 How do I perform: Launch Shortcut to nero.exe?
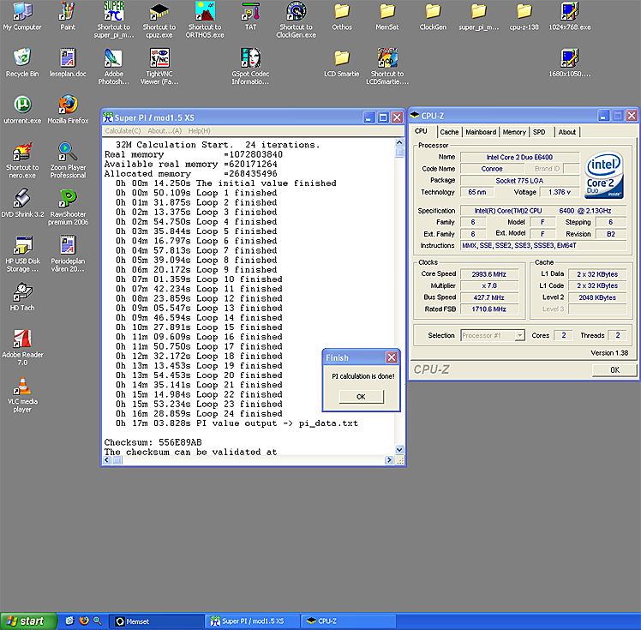(x=22, y=160)
